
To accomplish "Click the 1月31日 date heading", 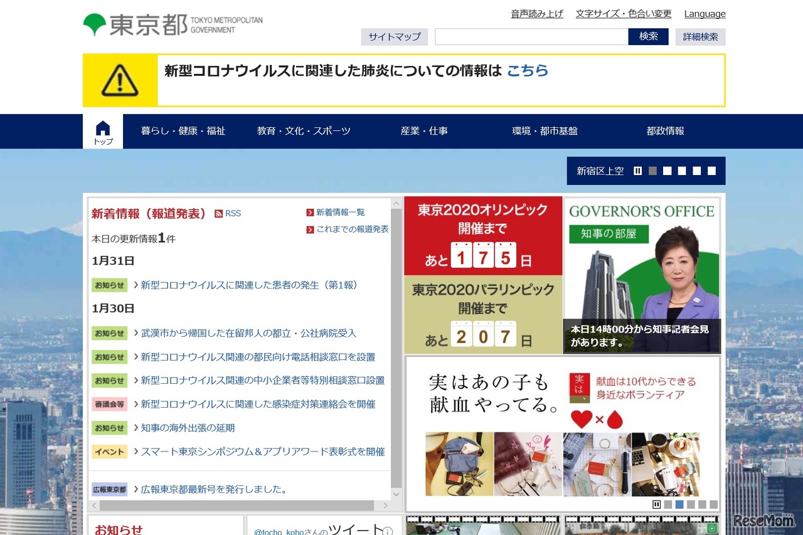I will (113, 261).
